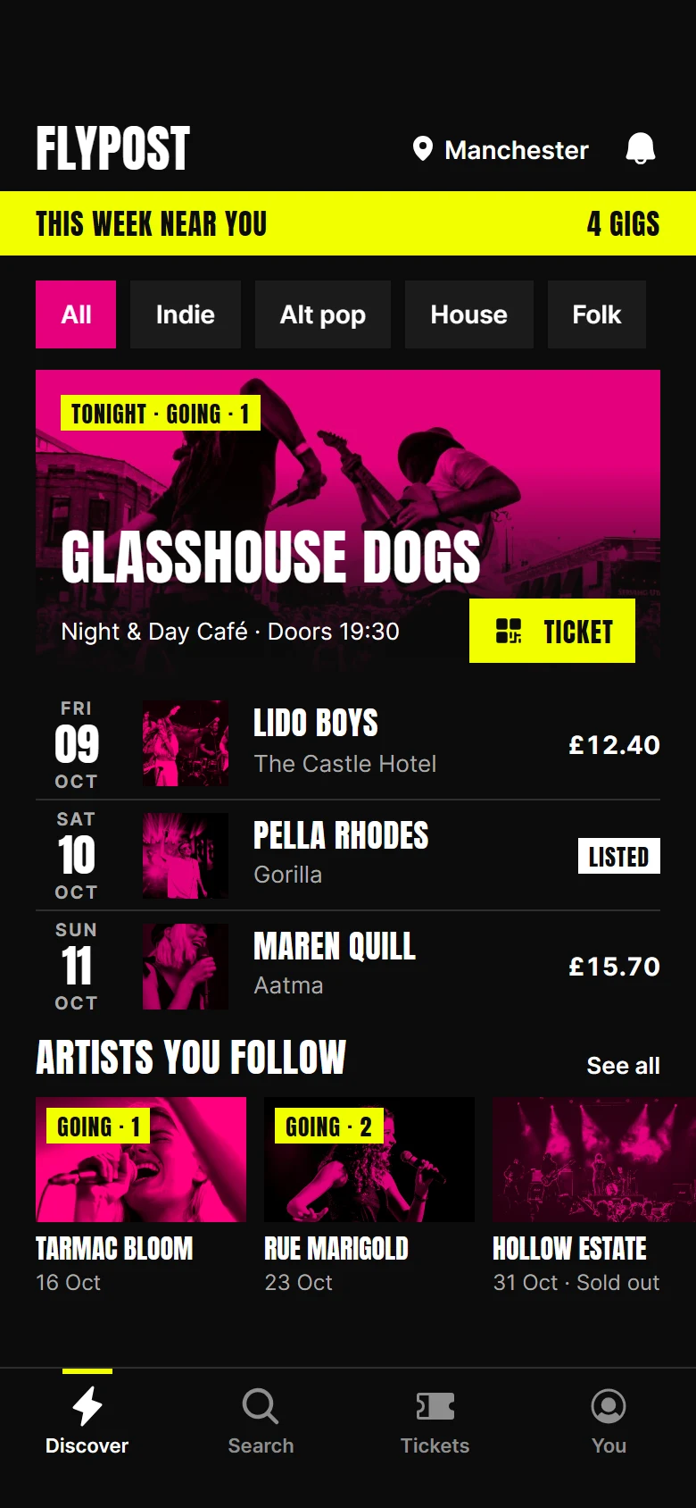Open the Lido Boys gig thumbnail
Image resolution: width=696 pixels, height=1508 pixels.
[186, 743]
